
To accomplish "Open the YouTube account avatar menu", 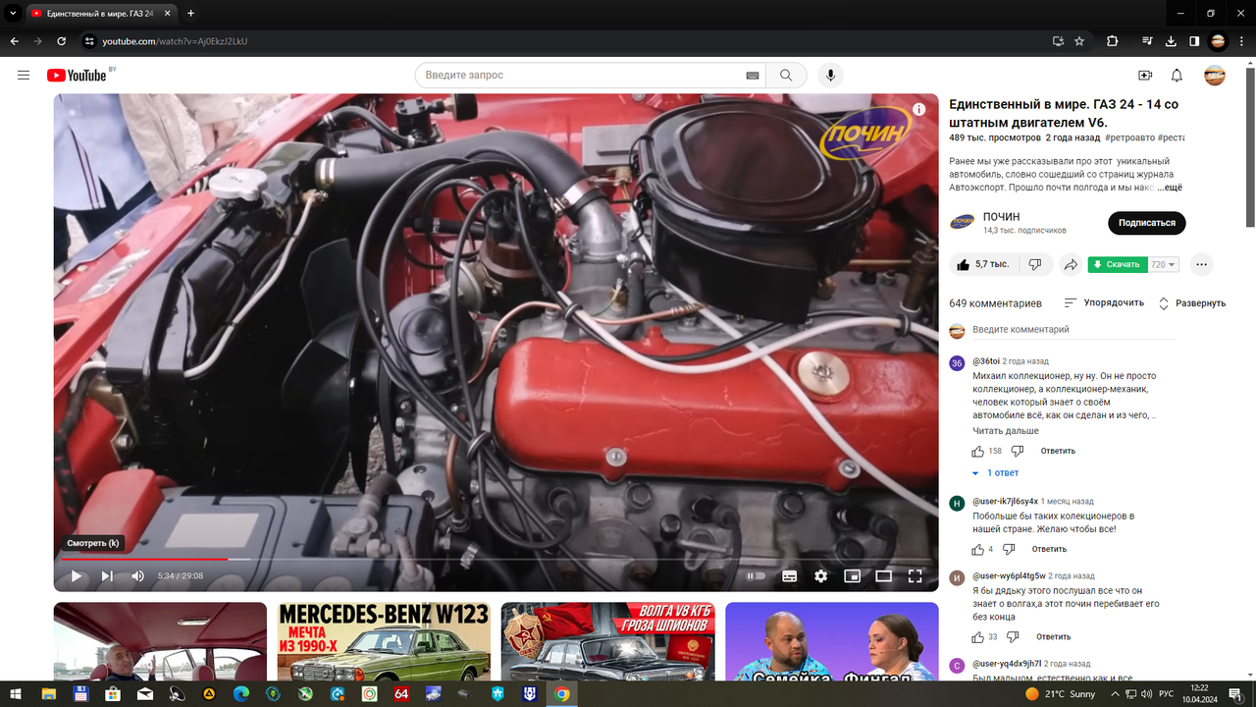I will tap(1215, 76).
